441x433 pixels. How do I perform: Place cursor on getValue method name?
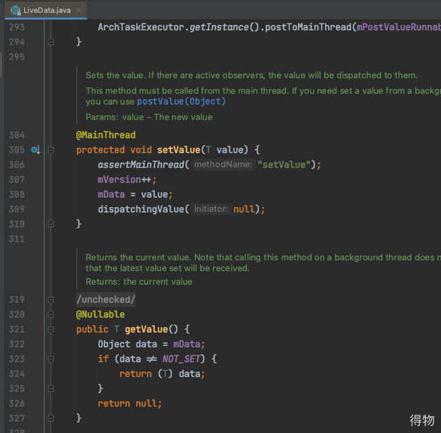(146, 329)
